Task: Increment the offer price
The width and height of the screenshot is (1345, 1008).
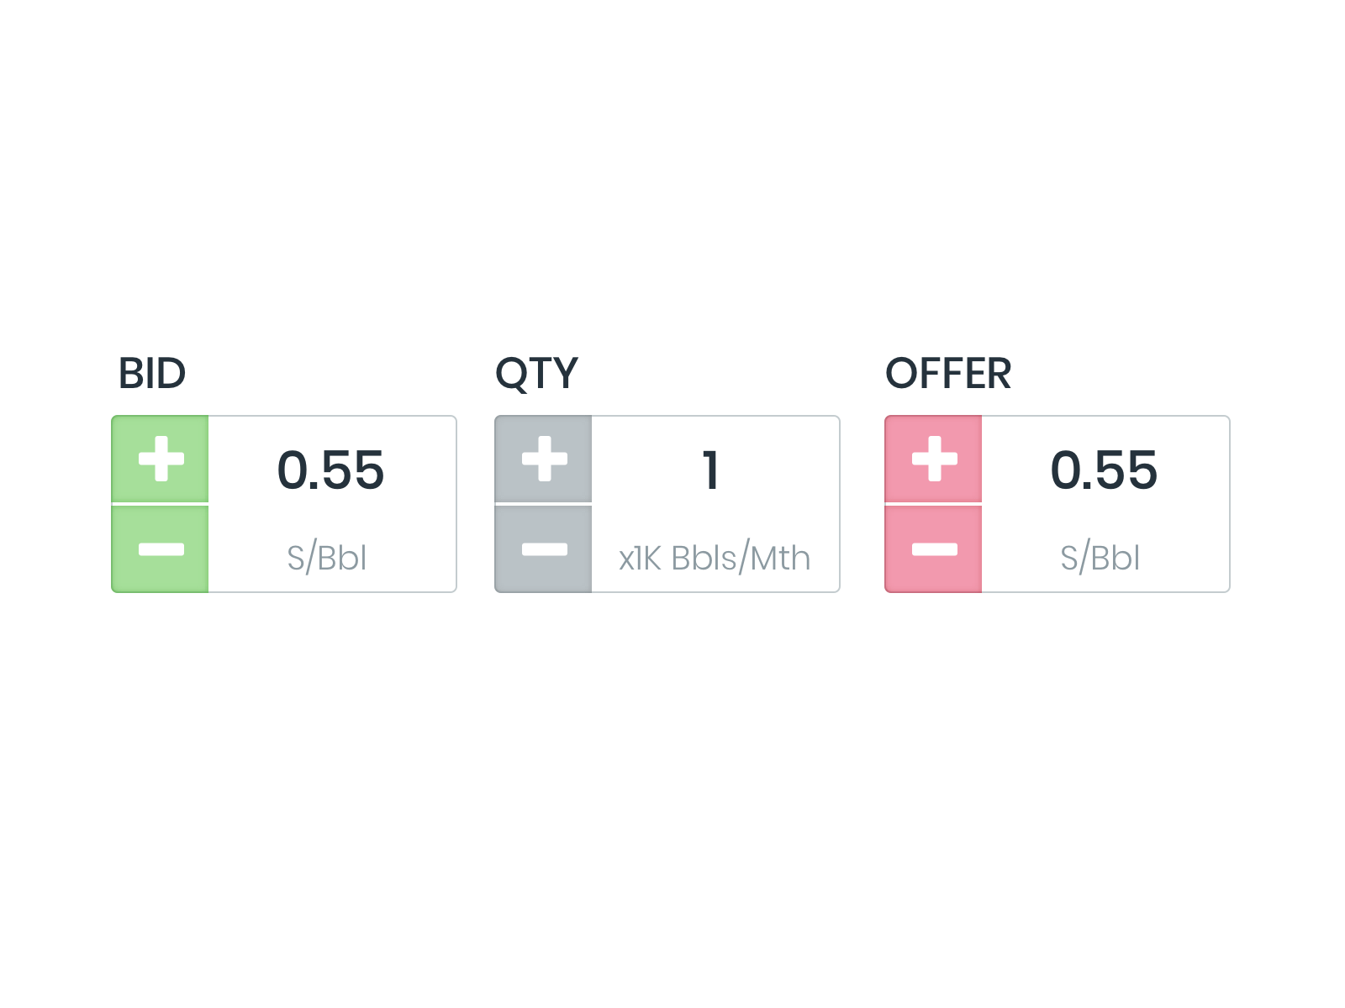Action: pyautogui.click(x=934, y=459)
